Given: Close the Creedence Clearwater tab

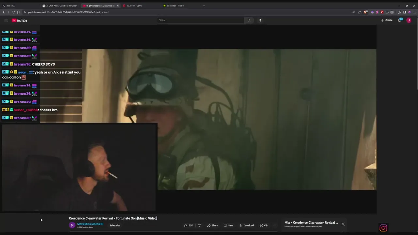Looking at the screenshot, I should coord(118,6).
